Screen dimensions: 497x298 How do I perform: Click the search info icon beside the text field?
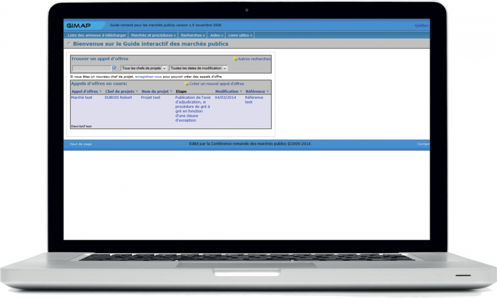point(114,68)
